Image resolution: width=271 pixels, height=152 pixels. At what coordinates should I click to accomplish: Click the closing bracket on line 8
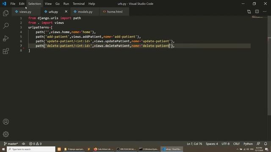pyautogui.click(x=29, y=51)
